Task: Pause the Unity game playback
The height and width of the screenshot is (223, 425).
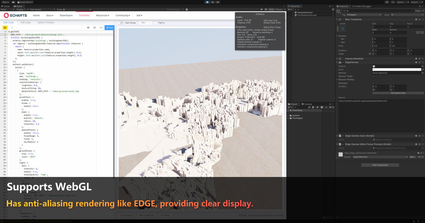Action: 212,2
